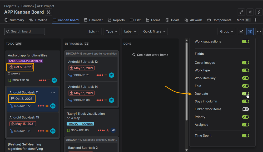Viewport: 263px width, 152px height.
Task: Click the share icon in header
Action: pos(250,12)
